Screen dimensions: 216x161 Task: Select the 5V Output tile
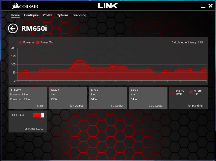tap(108, 98)
